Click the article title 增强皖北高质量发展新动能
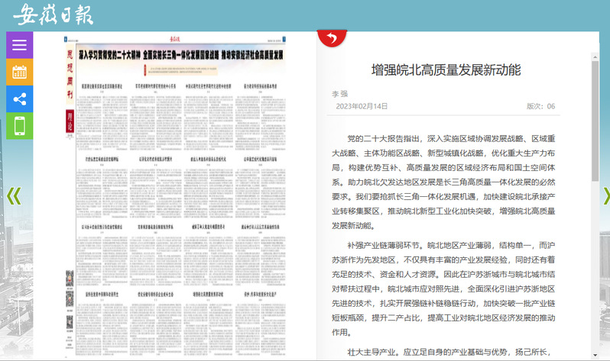The height and width of the screenshot is (361, 610). coord(446,70)
